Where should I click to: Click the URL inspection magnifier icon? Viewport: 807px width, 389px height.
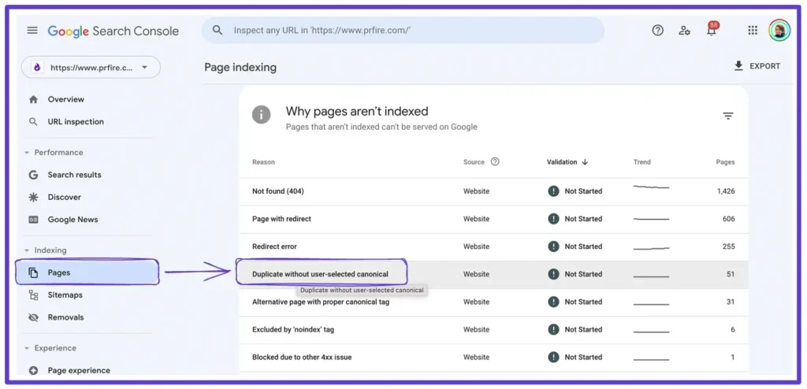coord(33,122)
